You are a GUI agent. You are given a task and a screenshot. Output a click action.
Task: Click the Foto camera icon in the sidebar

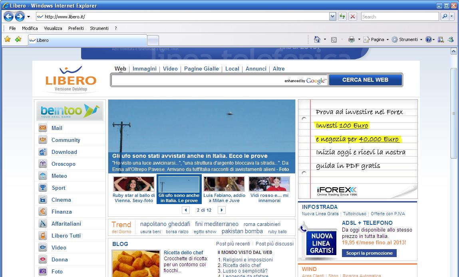tap(43, 271)
